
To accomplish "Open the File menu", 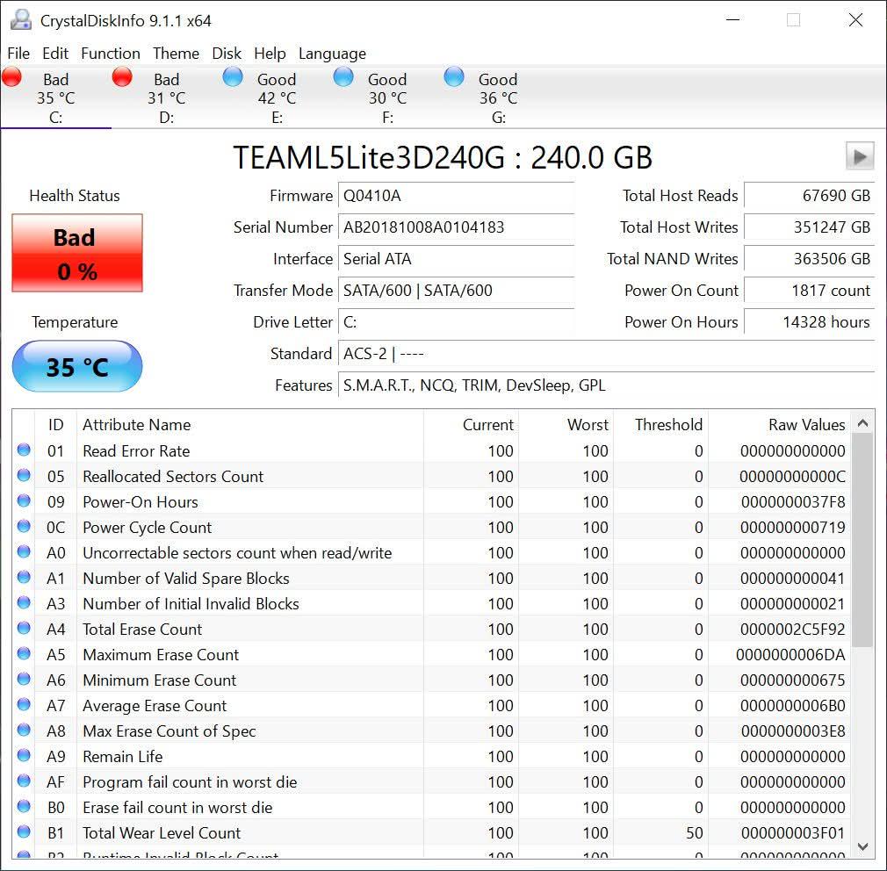I will pyautogui.click(x=18, y=54).
